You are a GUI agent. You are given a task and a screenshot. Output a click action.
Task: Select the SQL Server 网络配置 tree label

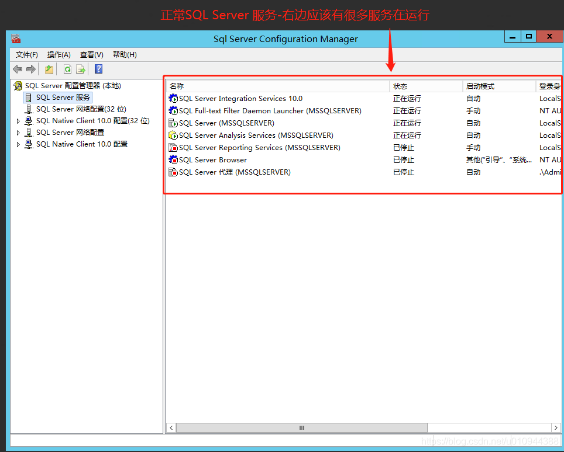point(70,133)
